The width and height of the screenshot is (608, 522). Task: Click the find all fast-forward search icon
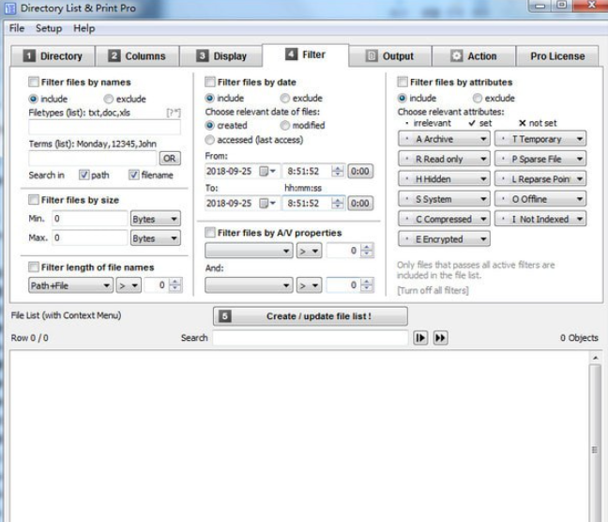tap(440, 338)
